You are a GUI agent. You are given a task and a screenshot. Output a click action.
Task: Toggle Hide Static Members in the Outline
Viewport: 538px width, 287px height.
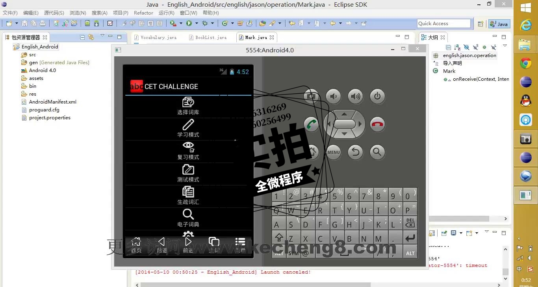tap(475, 47)
